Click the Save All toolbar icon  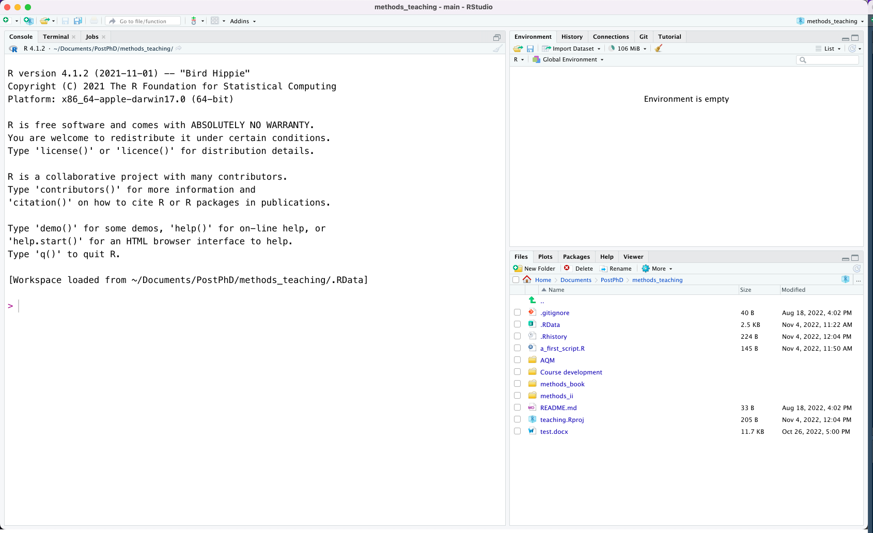coord(78,21)
